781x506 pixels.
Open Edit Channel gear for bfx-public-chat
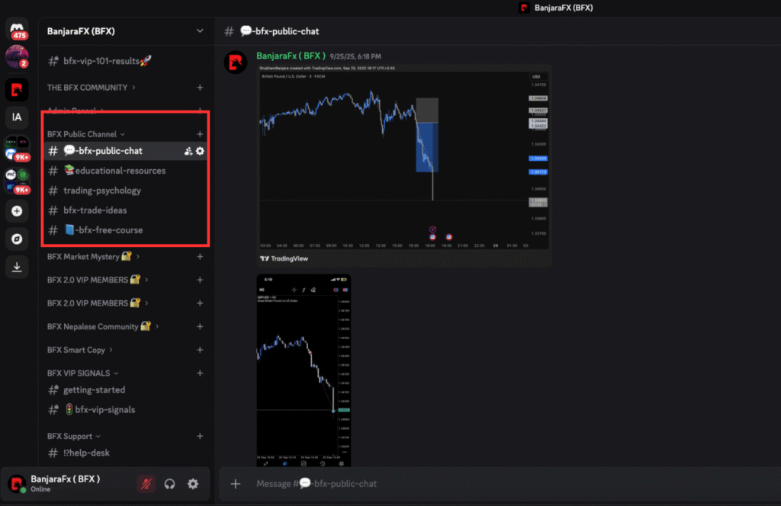200,151
